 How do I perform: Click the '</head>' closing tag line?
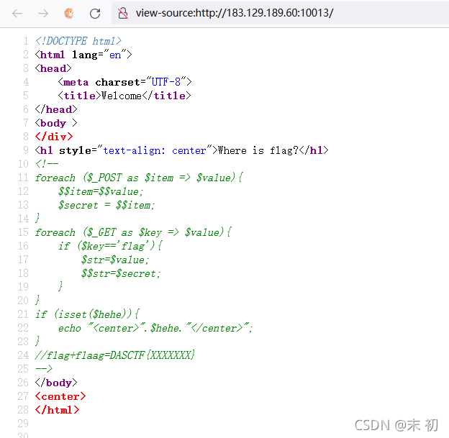(56, 109)
